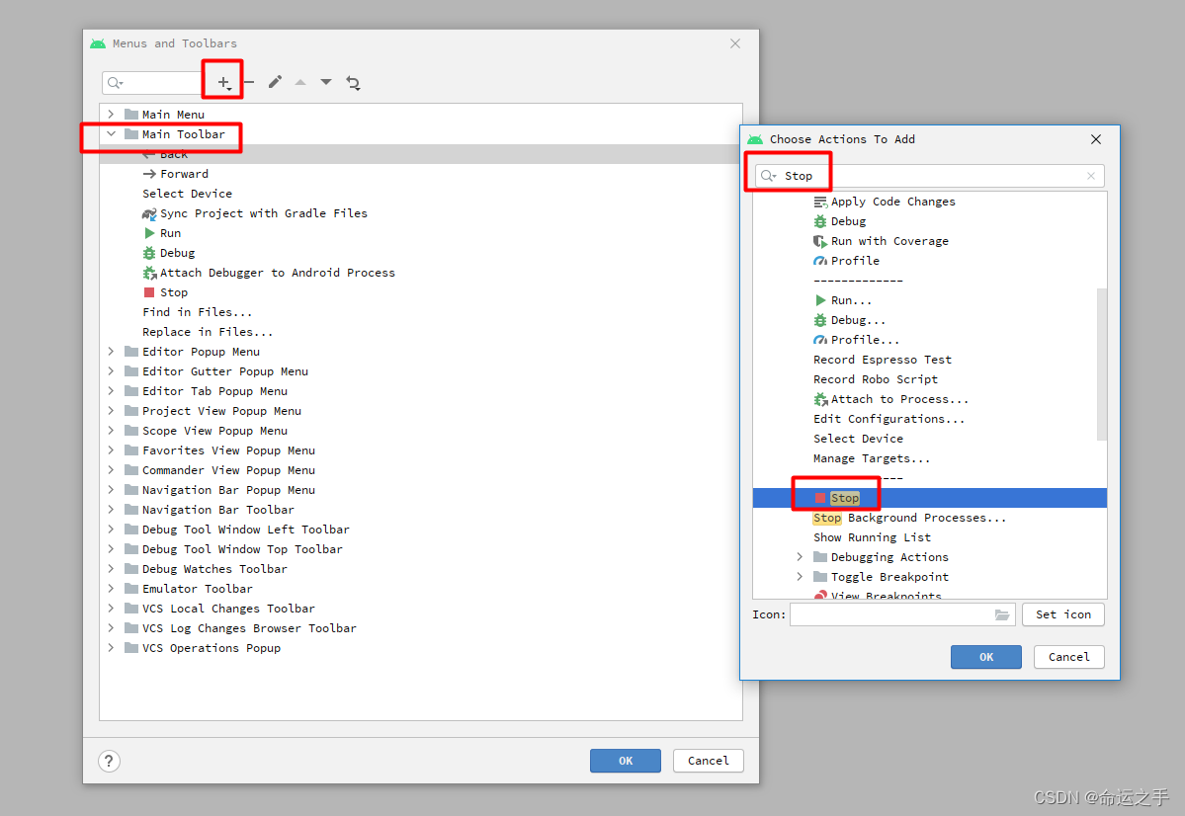Screen dimensions: 1185x816
Task: Expand the Main Menu node
Action: 111,114
